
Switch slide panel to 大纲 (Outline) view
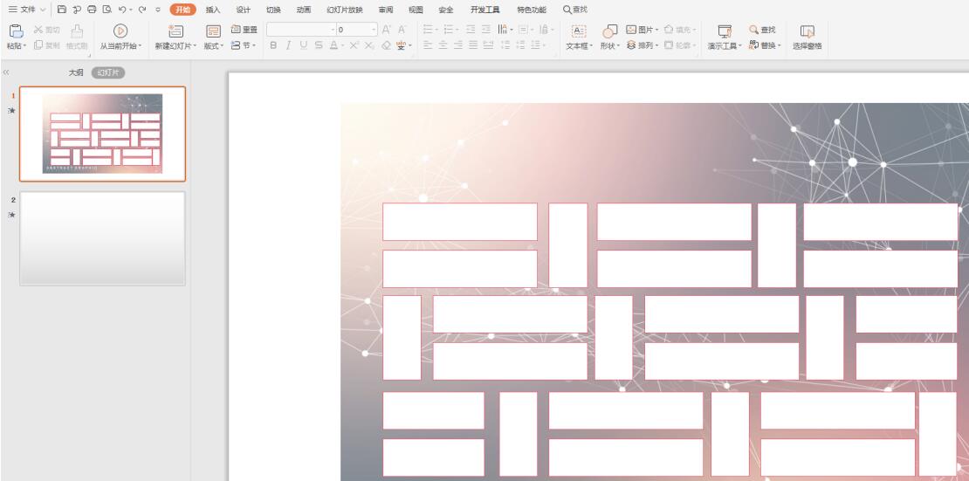(x=76, y=72)
